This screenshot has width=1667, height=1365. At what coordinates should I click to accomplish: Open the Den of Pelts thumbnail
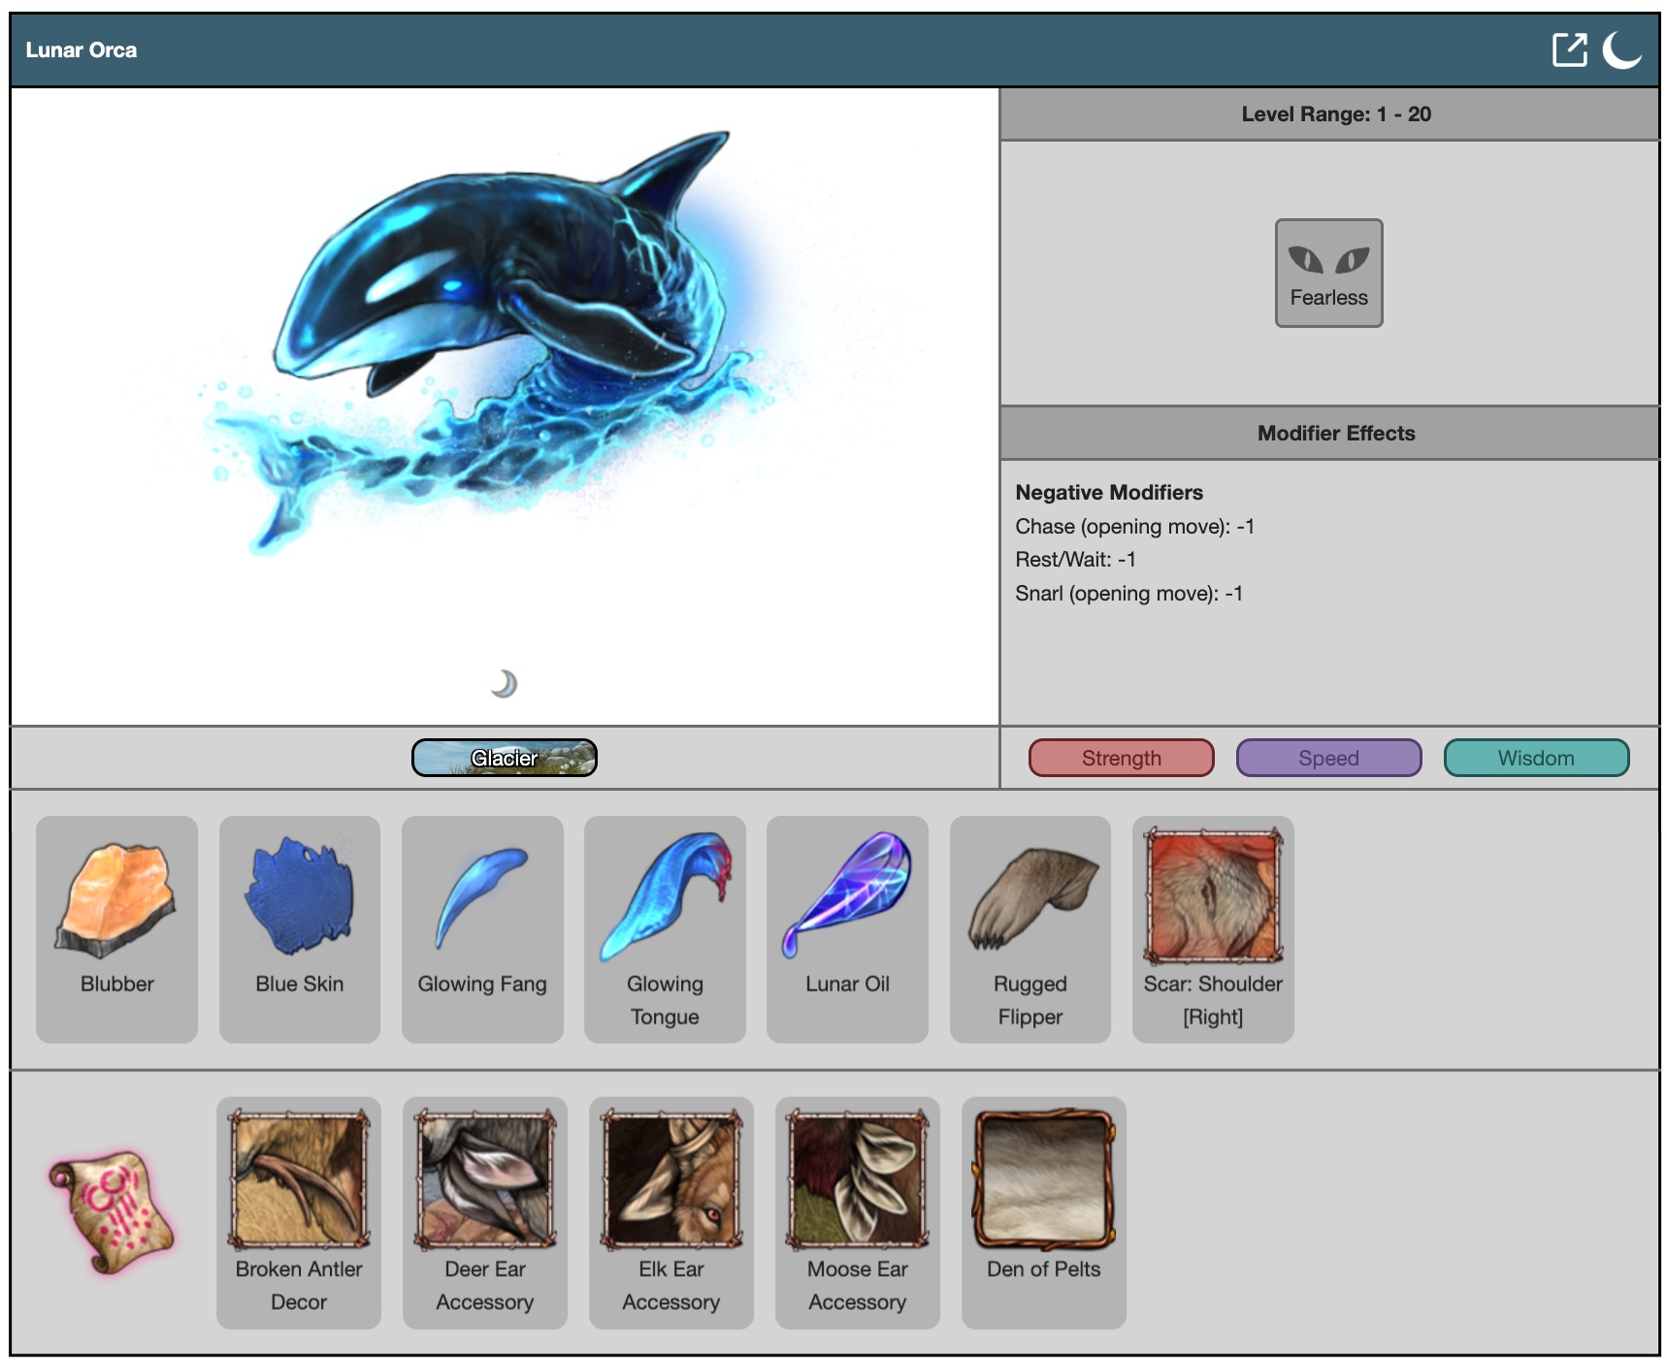1043,1180
